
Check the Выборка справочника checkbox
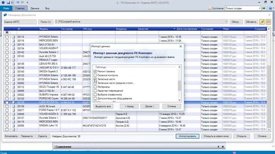click(x=95, y=95)
